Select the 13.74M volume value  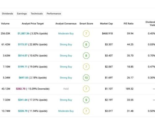6,111
